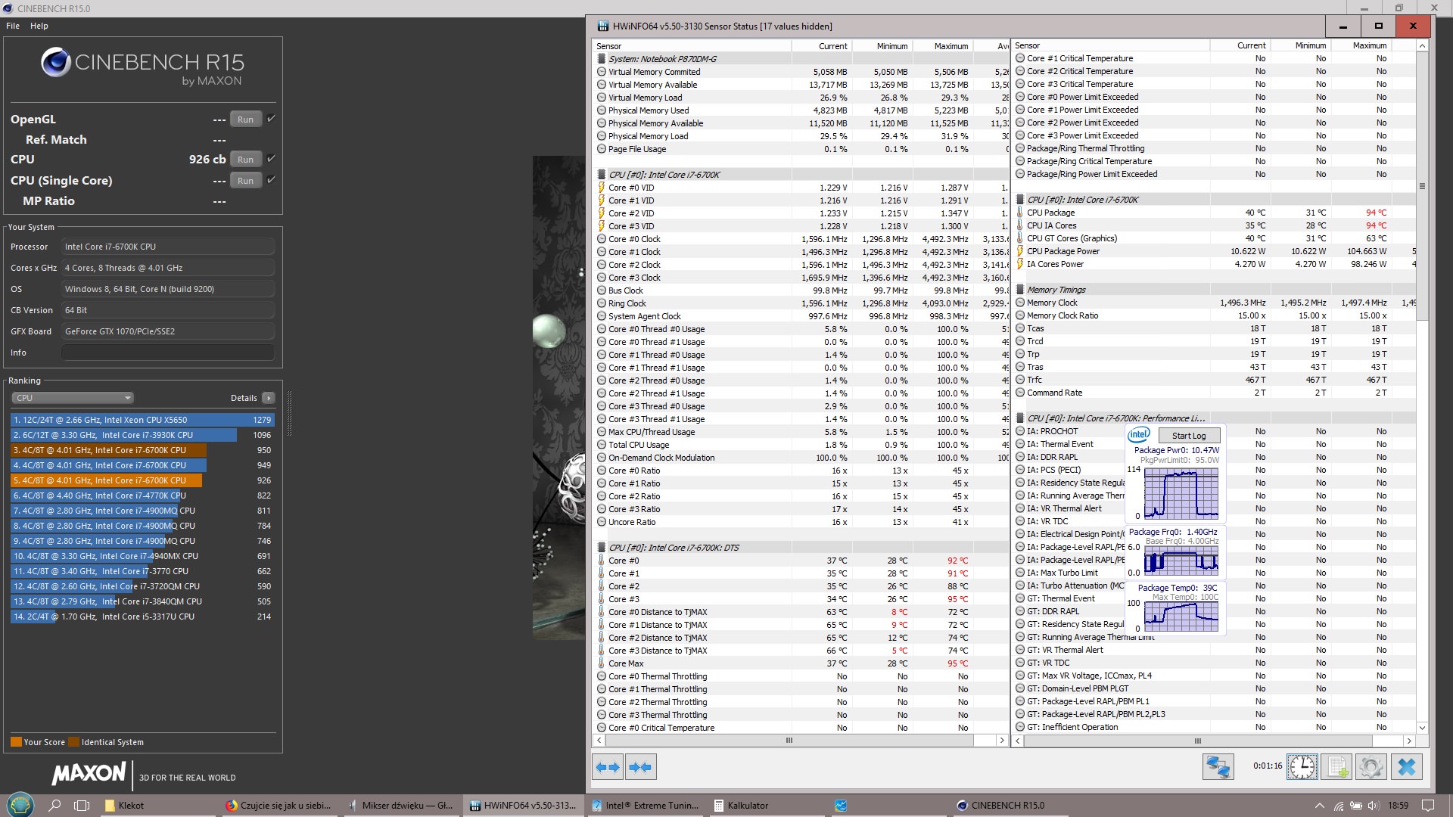
Task: Select Uncore Ratio sensor row
Action: coord(801,522)
